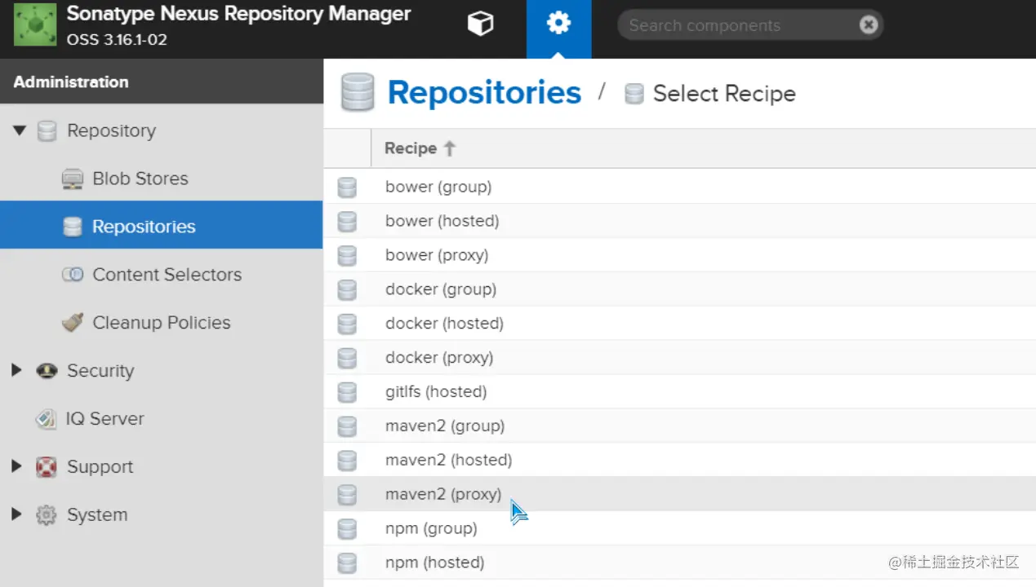
Task: Click the Select Recipe breadcrumb text
Action: [x=724, y=94]
